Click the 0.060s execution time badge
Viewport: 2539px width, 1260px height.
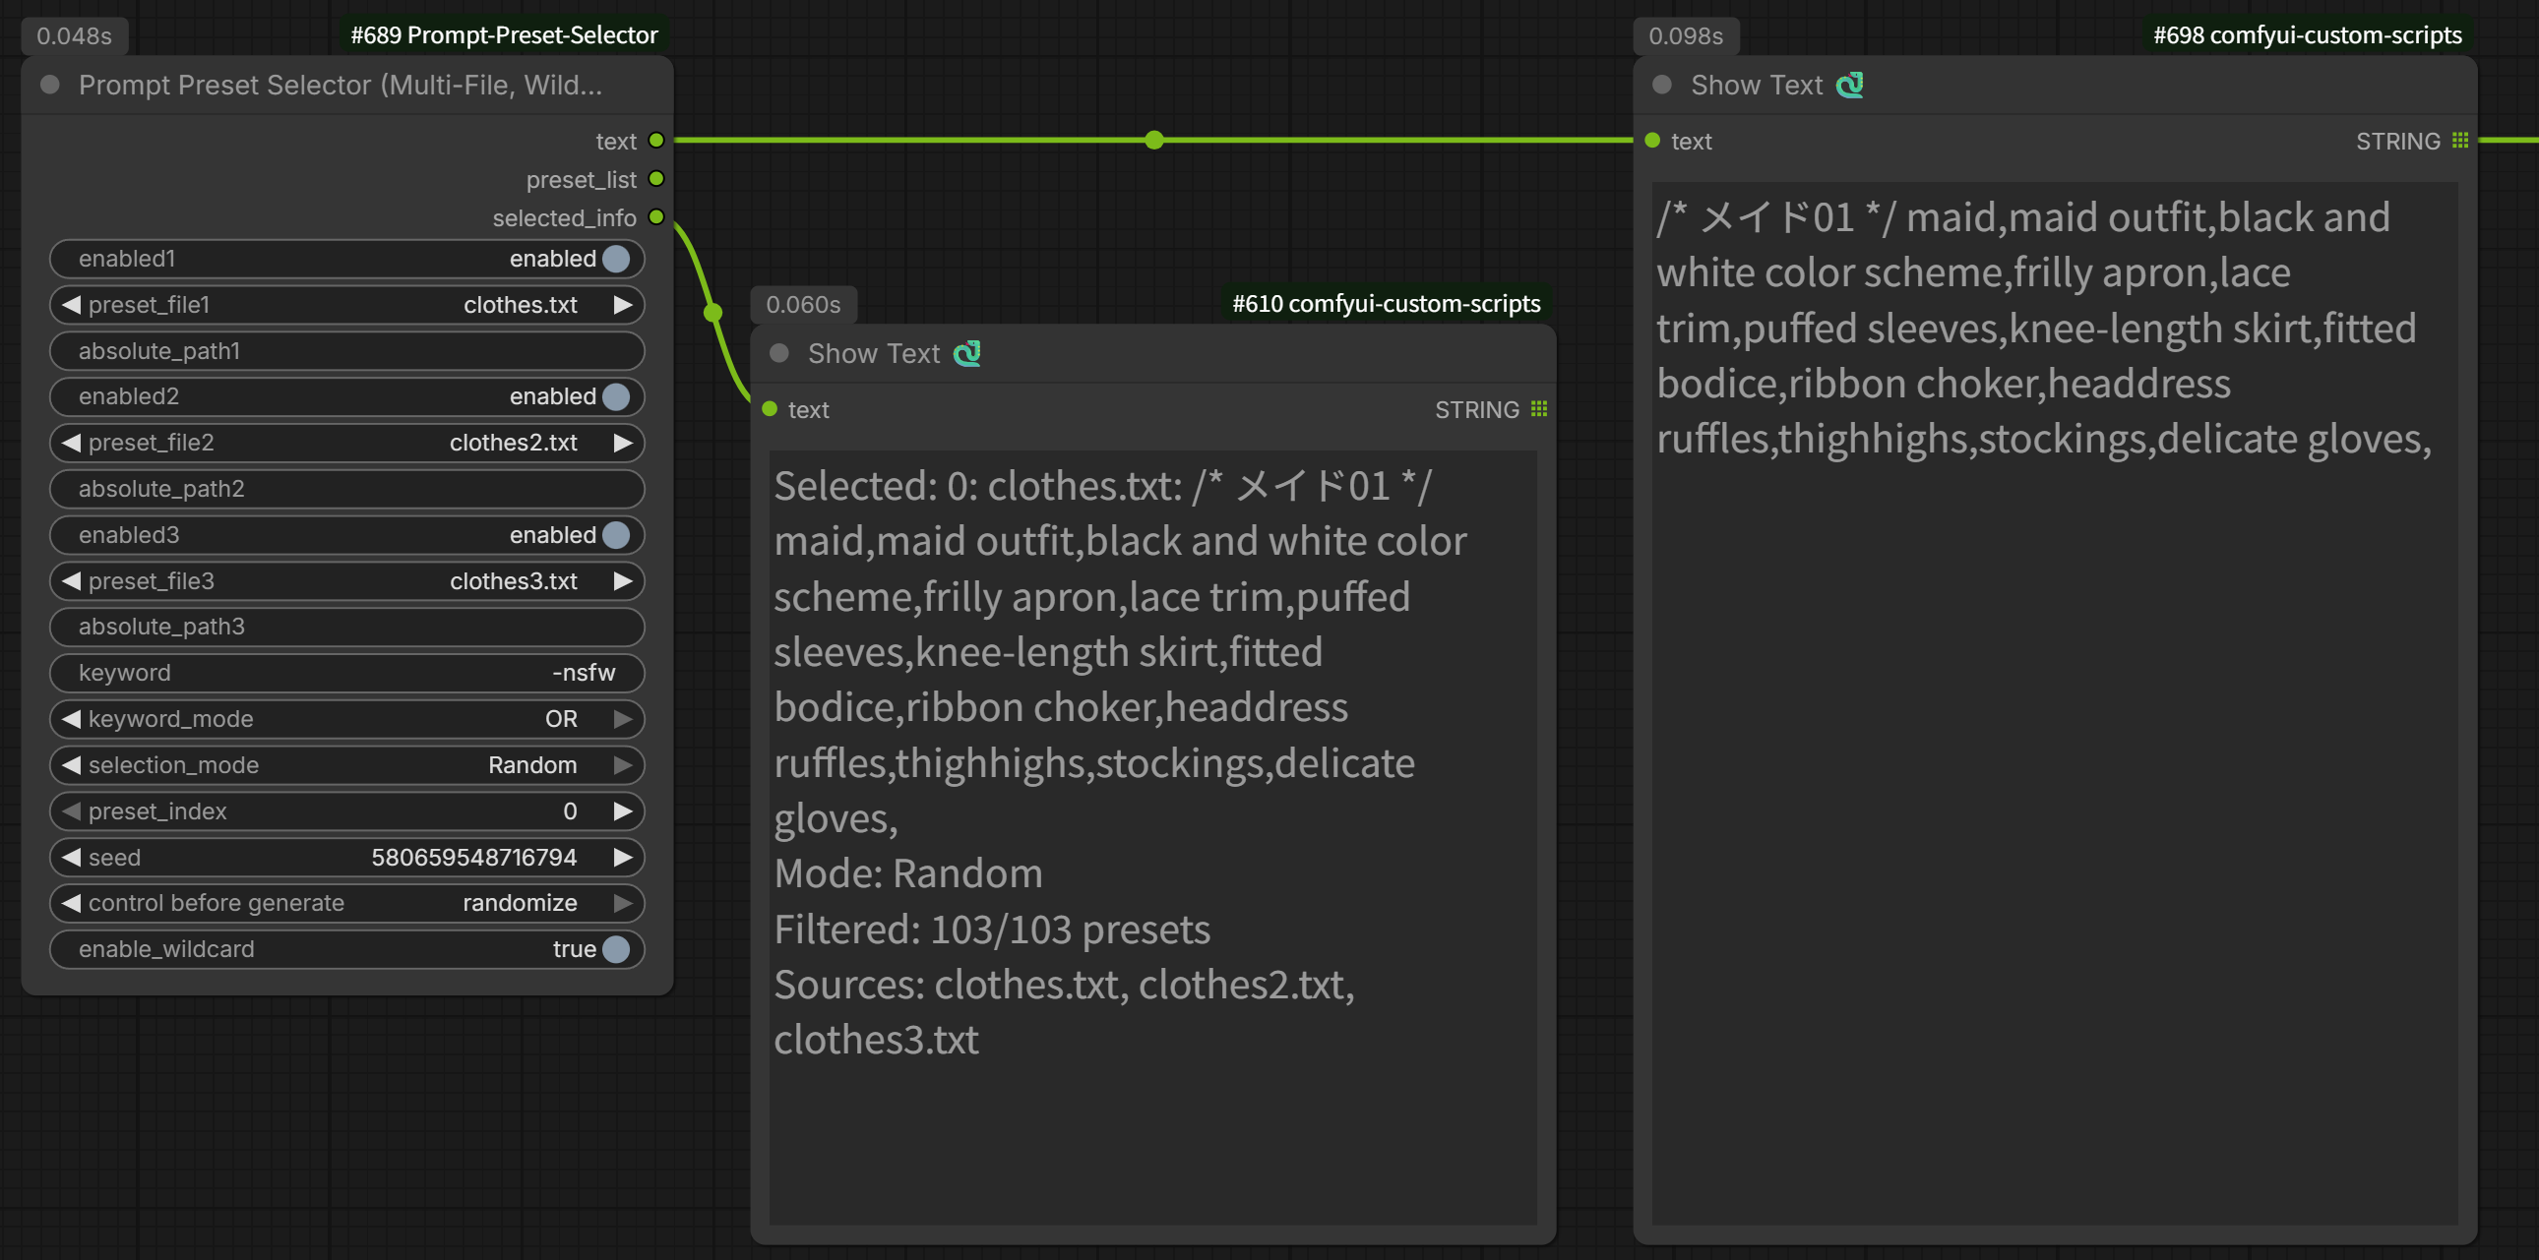(803, 304)
